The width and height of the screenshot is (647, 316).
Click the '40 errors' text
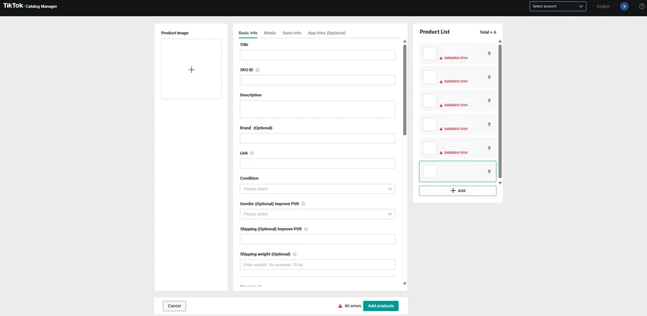[353, 306]
